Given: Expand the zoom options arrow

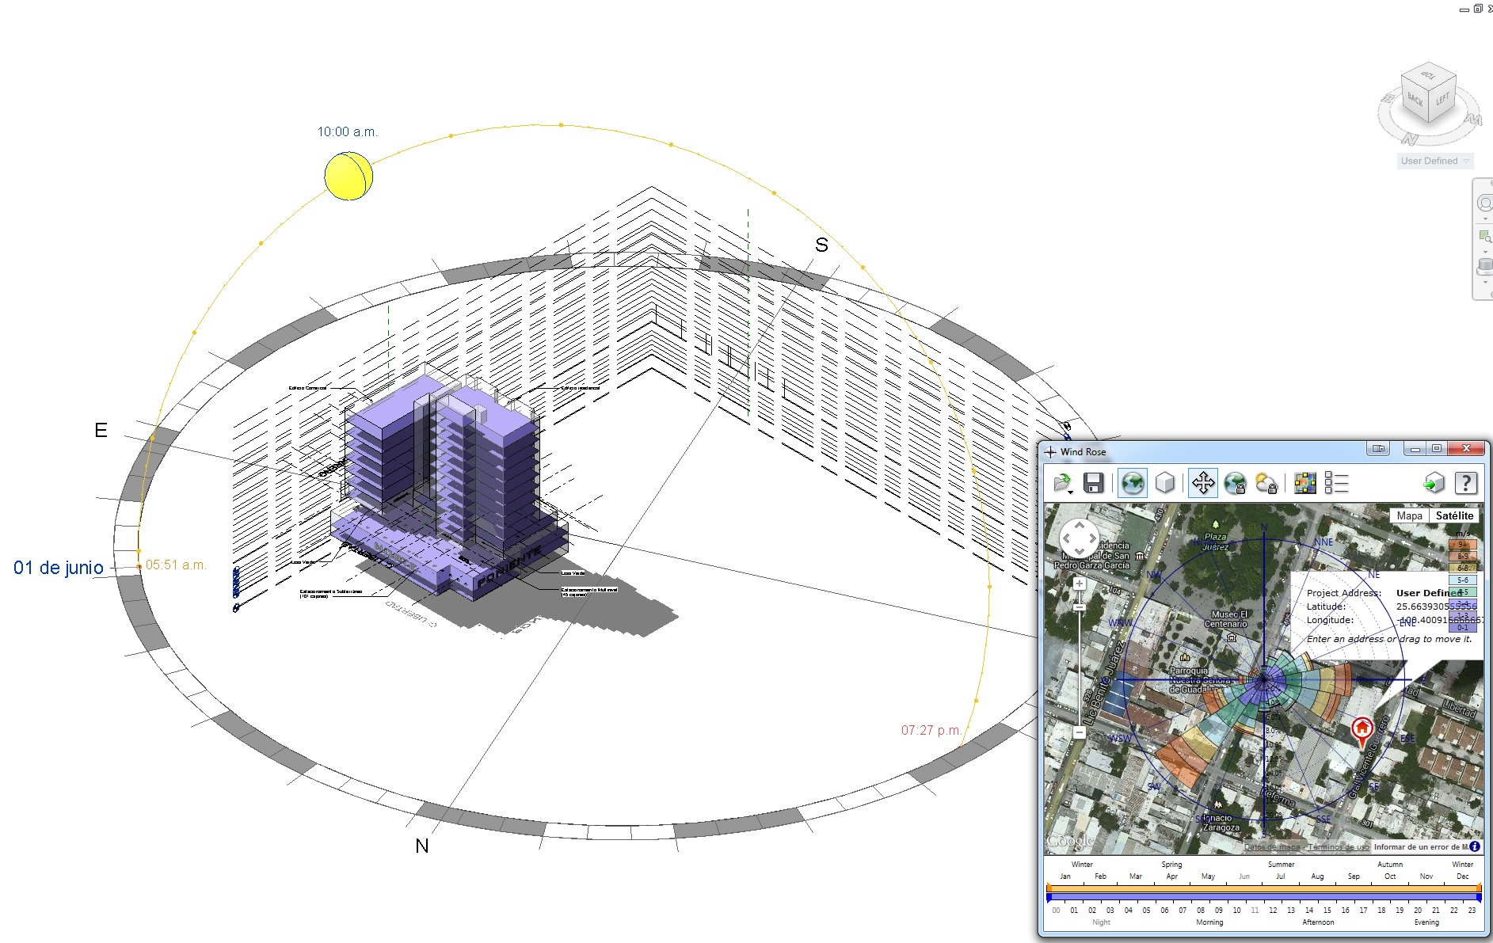Looking at the screenshot, I should (1485, 252).
